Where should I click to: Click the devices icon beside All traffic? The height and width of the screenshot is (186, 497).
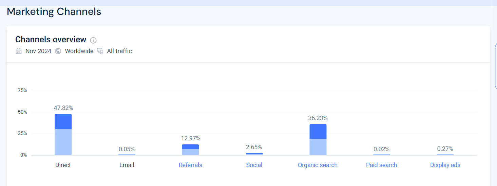click(x=100, y=51)
